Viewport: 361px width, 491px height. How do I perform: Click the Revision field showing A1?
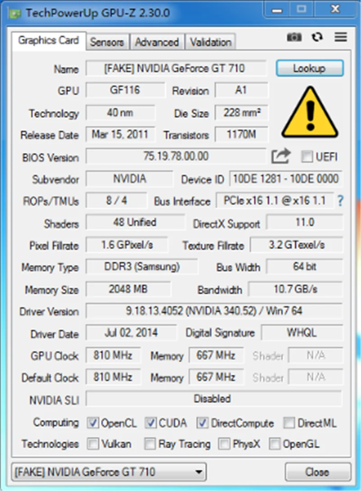coord(241,90)
